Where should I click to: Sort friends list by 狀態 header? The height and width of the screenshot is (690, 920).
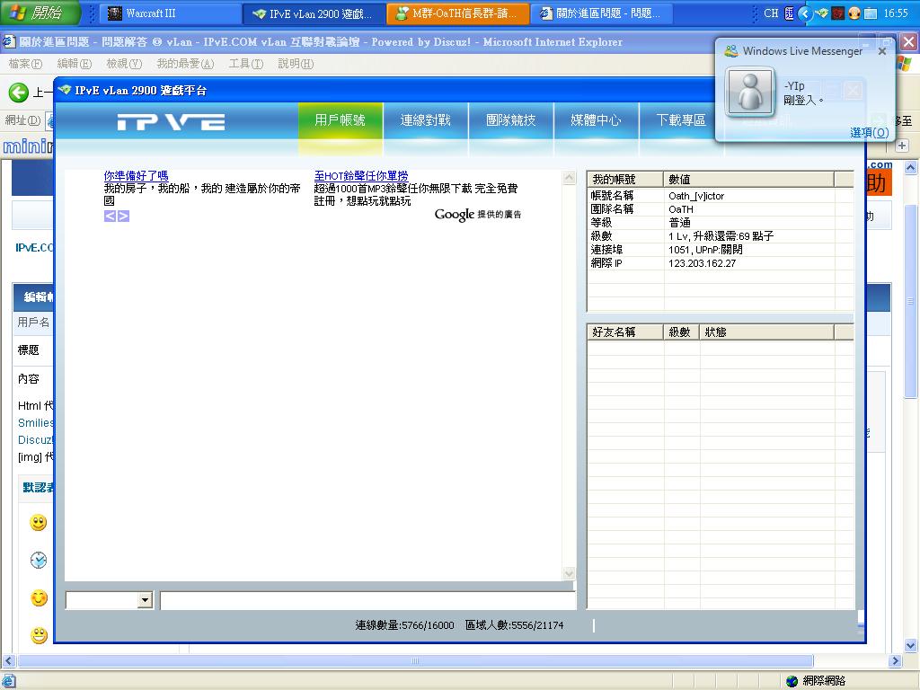pos(766,332)
